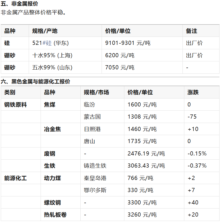Select the 螺纹钢 product name cell

(52, 203)
